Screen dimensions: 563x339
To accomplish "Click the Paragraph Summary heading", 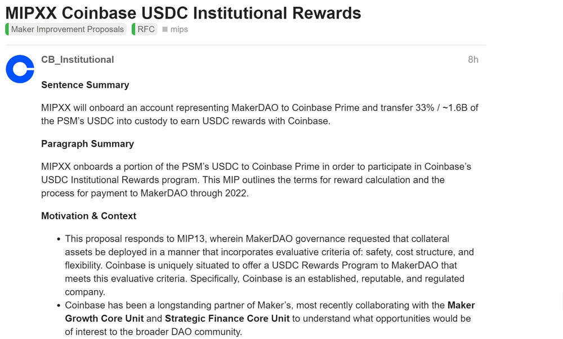I will [x=87, y=143].
